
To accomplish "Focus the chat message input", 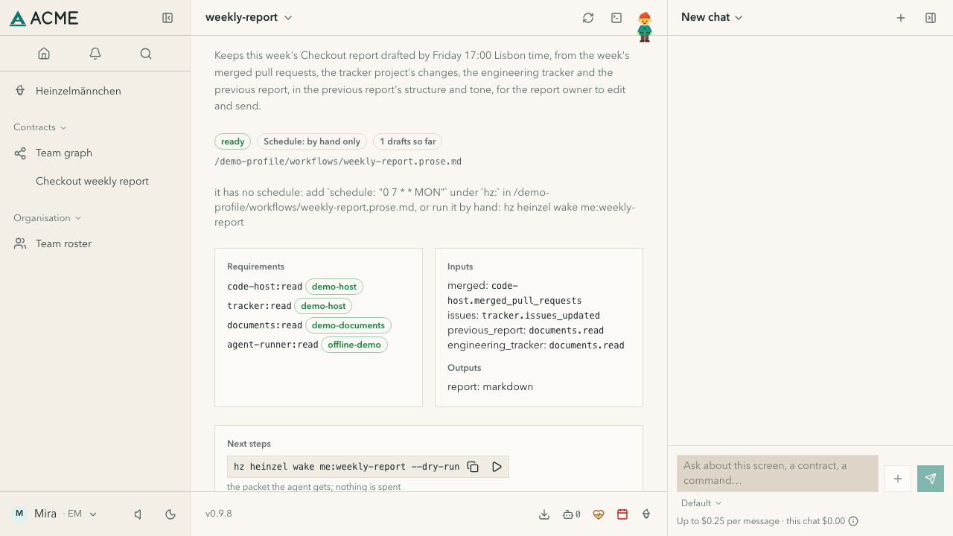I will pos(777,473).
